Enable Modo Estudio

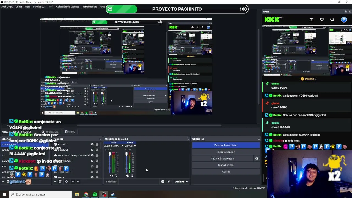(226, 165)
